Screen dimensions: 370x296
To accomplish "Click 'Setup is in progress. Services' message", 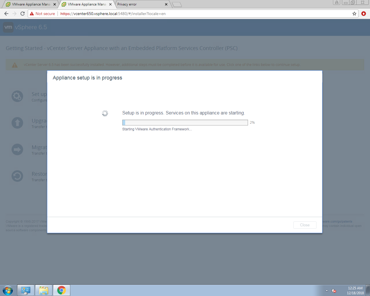I will [184, 113].
